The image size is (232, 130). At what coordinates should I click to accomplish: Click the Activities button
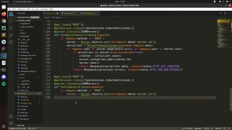[x=5, y=1]
